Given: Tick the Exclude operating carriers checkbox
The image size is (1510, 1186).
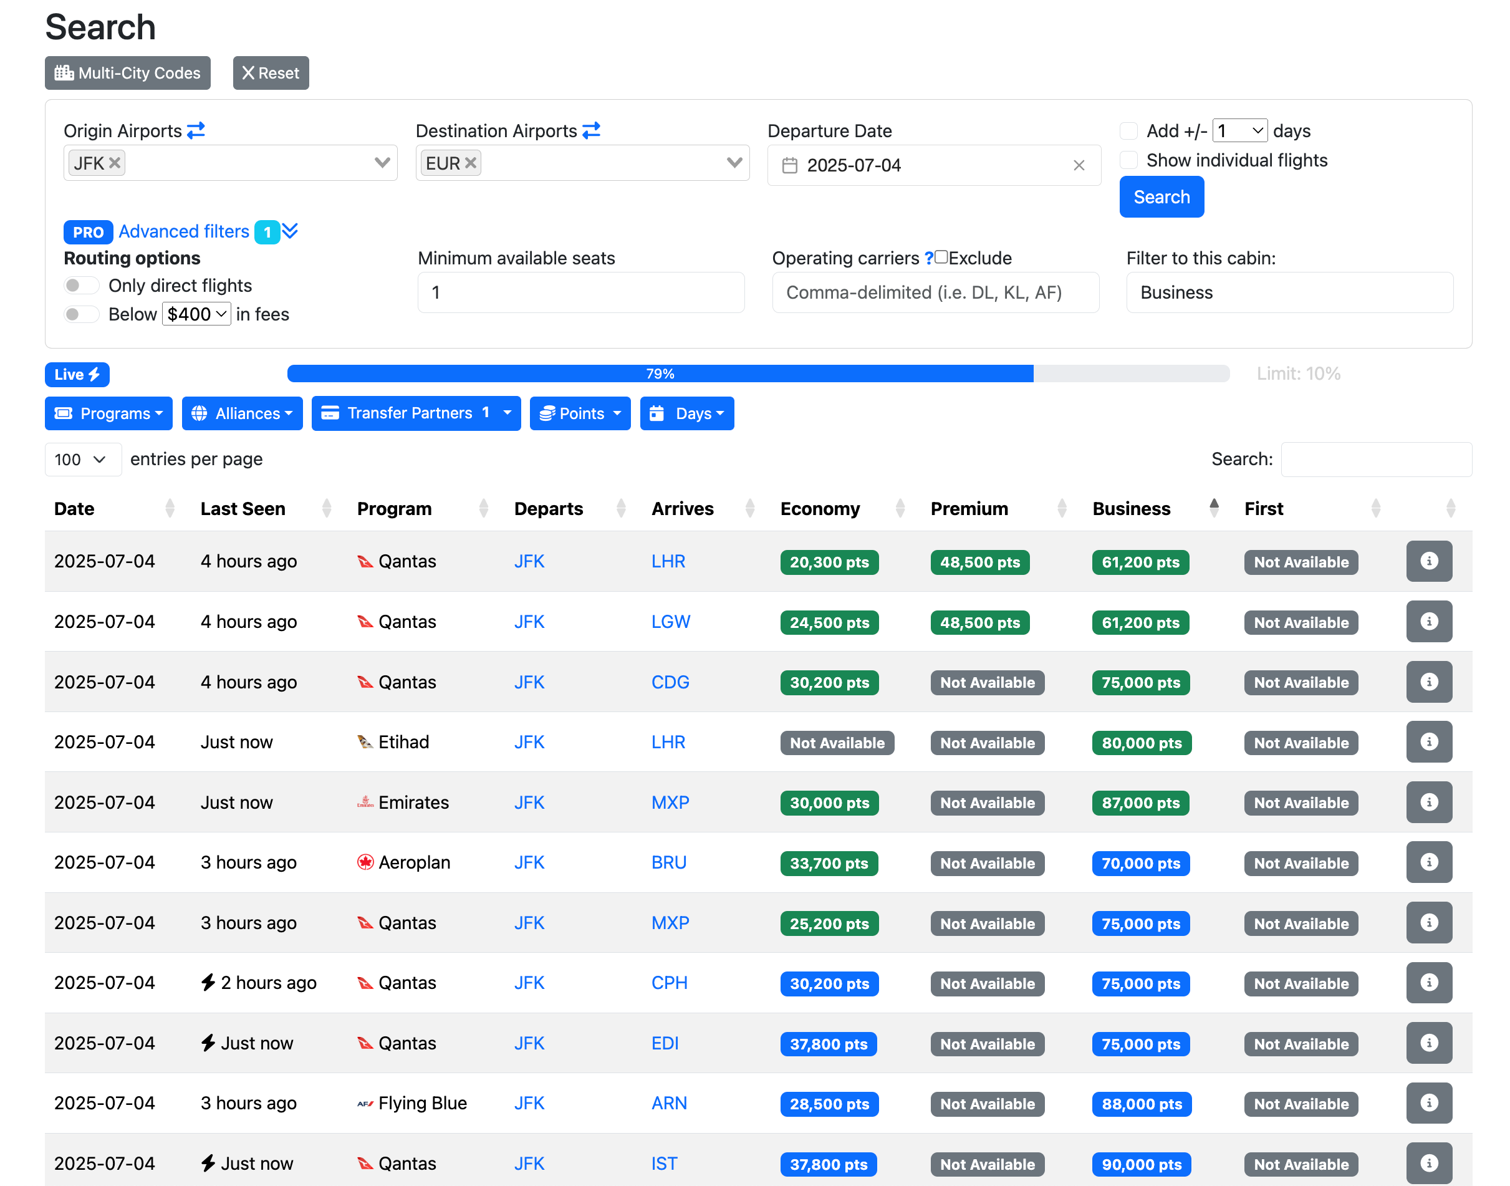Looking at the screenshot, I should (x=941, y=257).
